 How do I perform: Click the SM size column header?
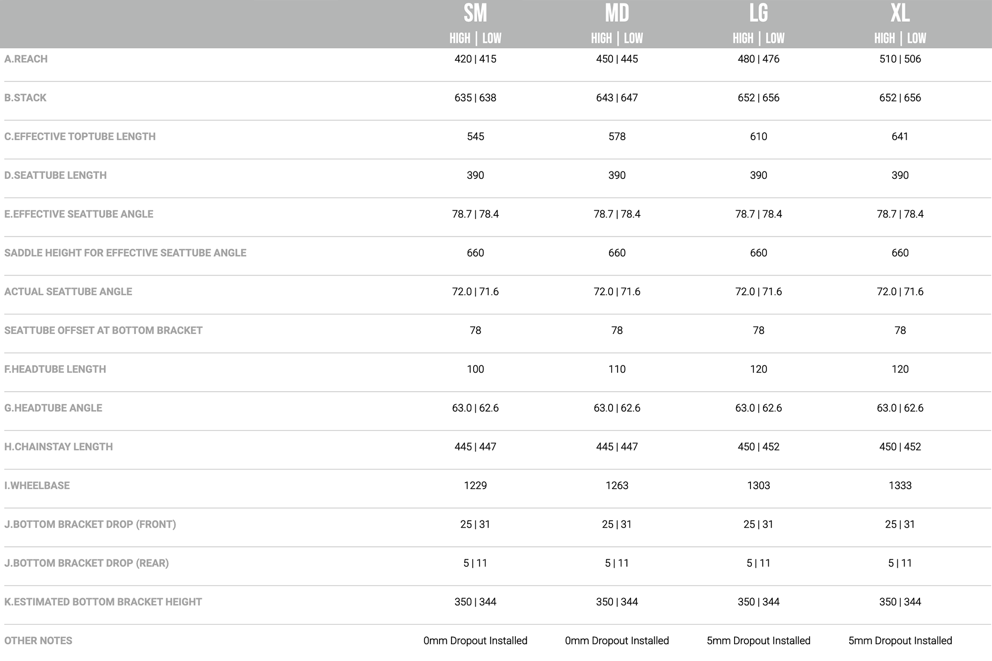[475, 13]
